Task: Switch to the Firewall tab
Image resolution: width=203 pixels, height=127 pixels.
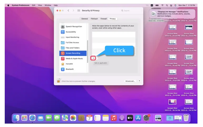Action: (104, 19)
